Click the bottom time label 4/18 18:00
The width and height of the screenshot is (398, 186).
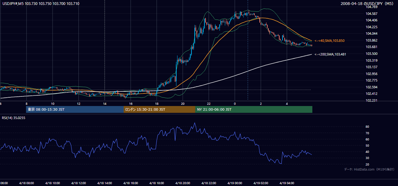(157, 183)
